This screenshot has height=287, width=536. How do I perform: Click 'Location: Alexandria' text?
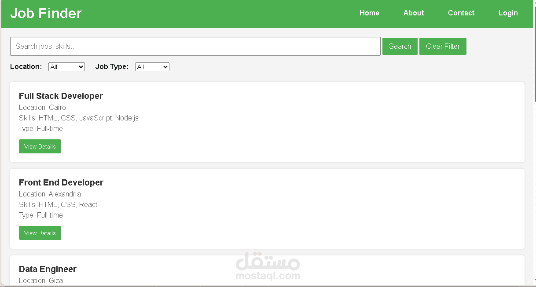coord(50,194)
